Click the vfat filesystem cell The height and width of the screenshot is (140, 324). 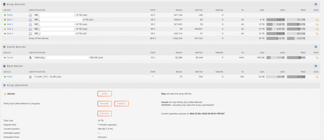pyautogui.click(x=241, y=77)
